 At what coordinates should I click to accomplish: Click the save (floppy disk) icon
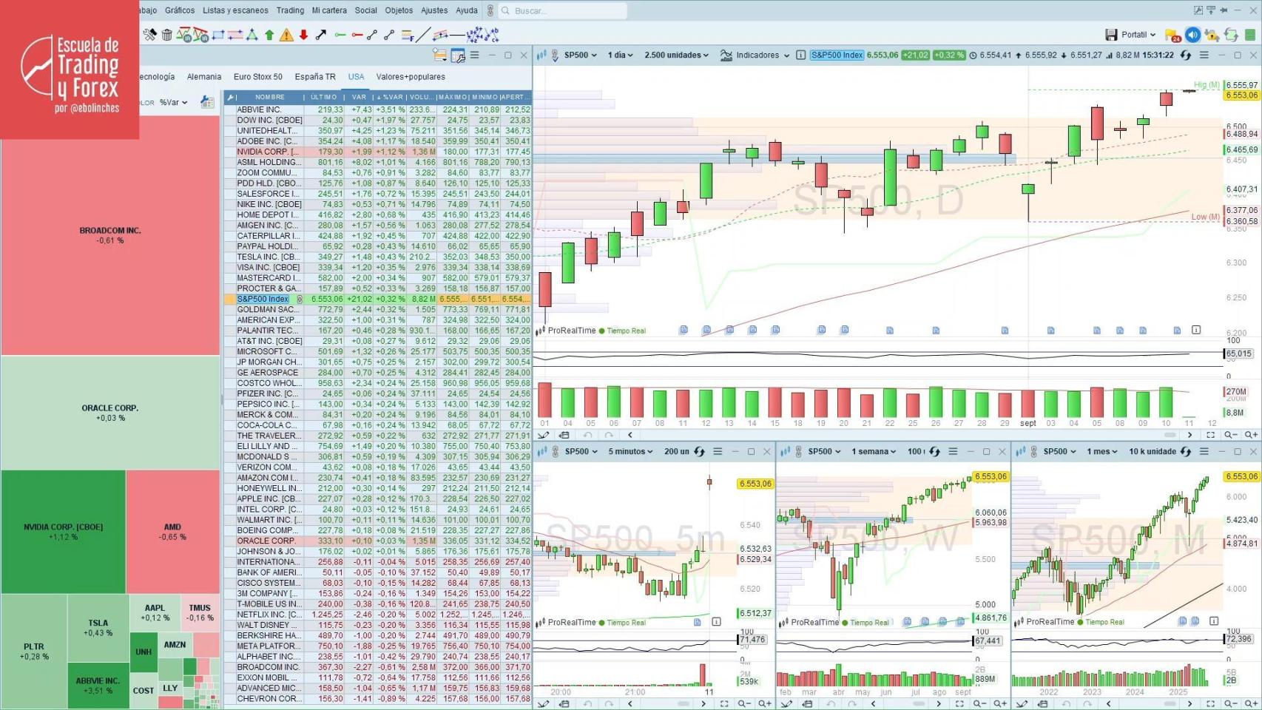[1111, 34]
